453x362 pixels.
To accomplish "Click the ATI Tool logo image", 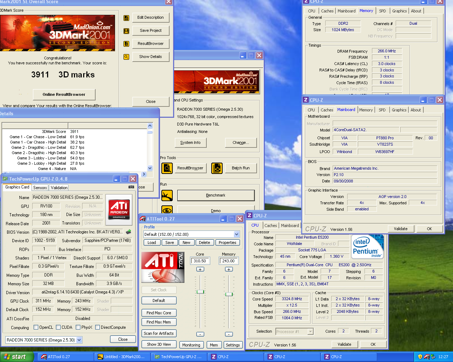I will coord(163,267).
